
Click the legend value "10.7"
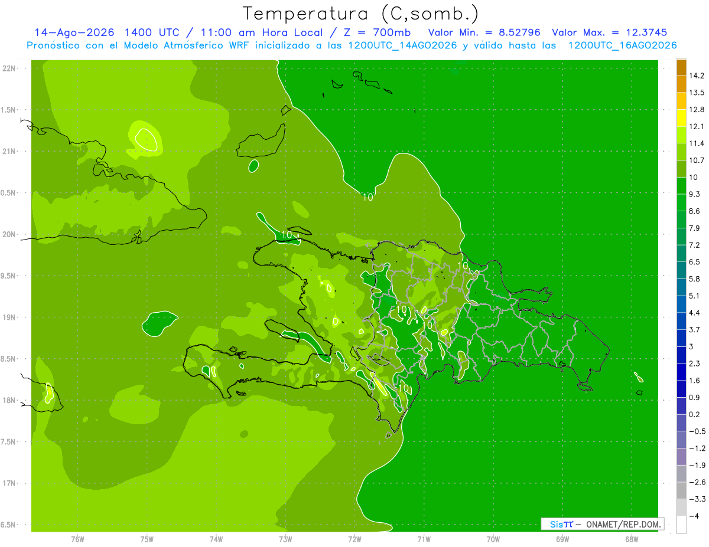click(697, 161)
